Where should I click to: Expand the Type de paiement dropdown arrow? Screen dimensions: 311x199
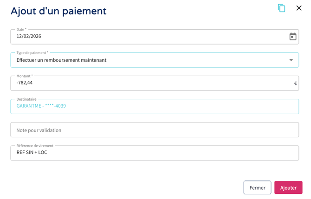[291, 60]
